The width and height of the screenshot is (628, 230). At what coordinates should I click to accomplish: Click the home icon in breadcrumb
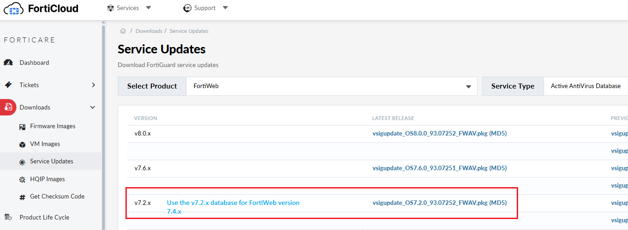(123, 31)
